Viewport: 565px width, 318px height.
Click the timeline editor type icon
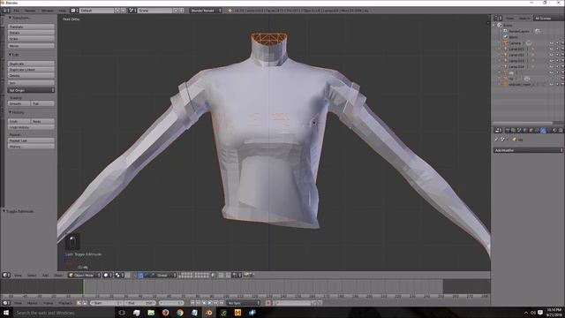[5, 303]
